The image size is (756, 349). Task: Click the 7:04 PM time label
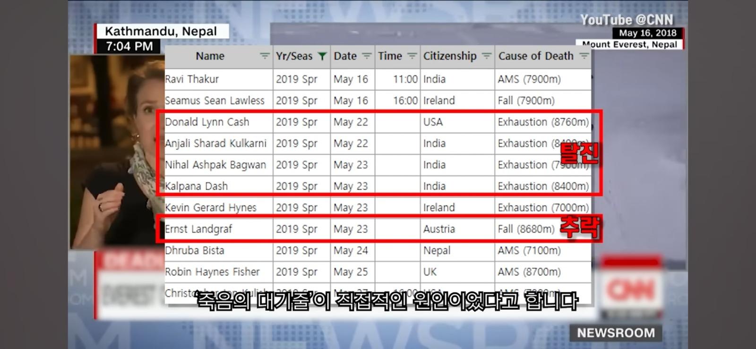129,46
